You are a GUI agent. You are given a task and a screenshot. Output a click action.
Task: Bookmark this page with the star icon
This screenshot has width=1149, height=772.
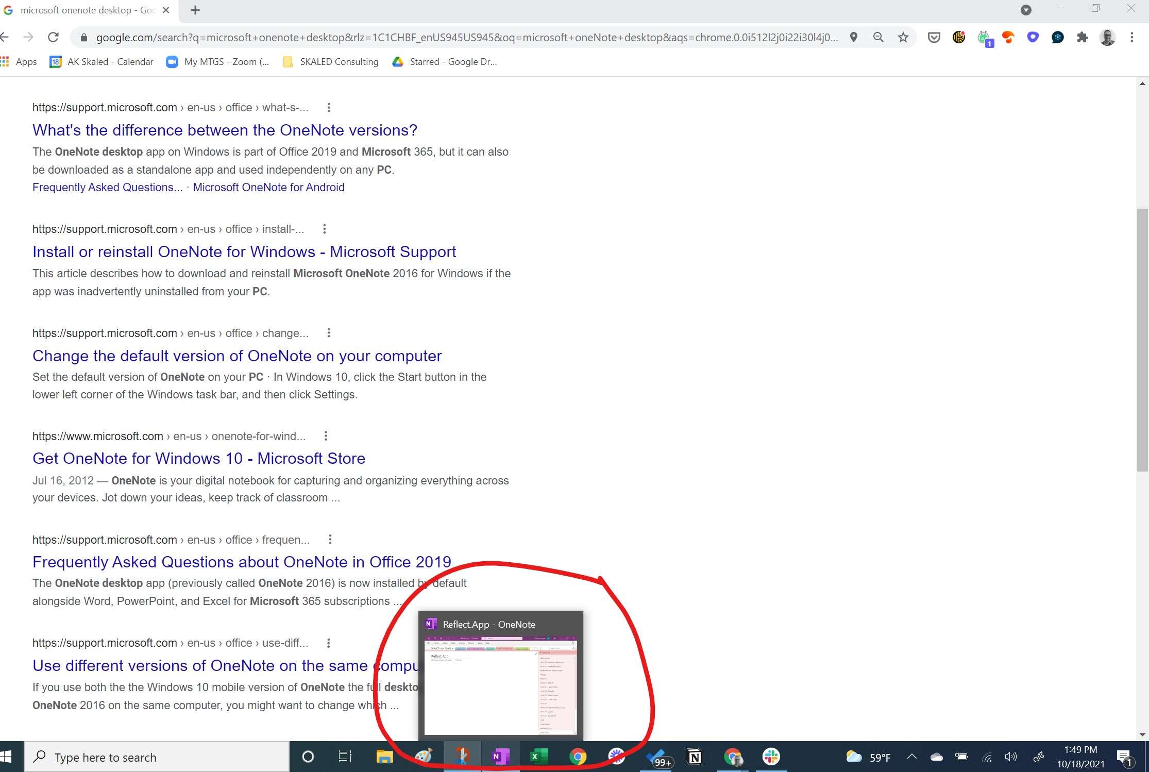pos(903,37)
